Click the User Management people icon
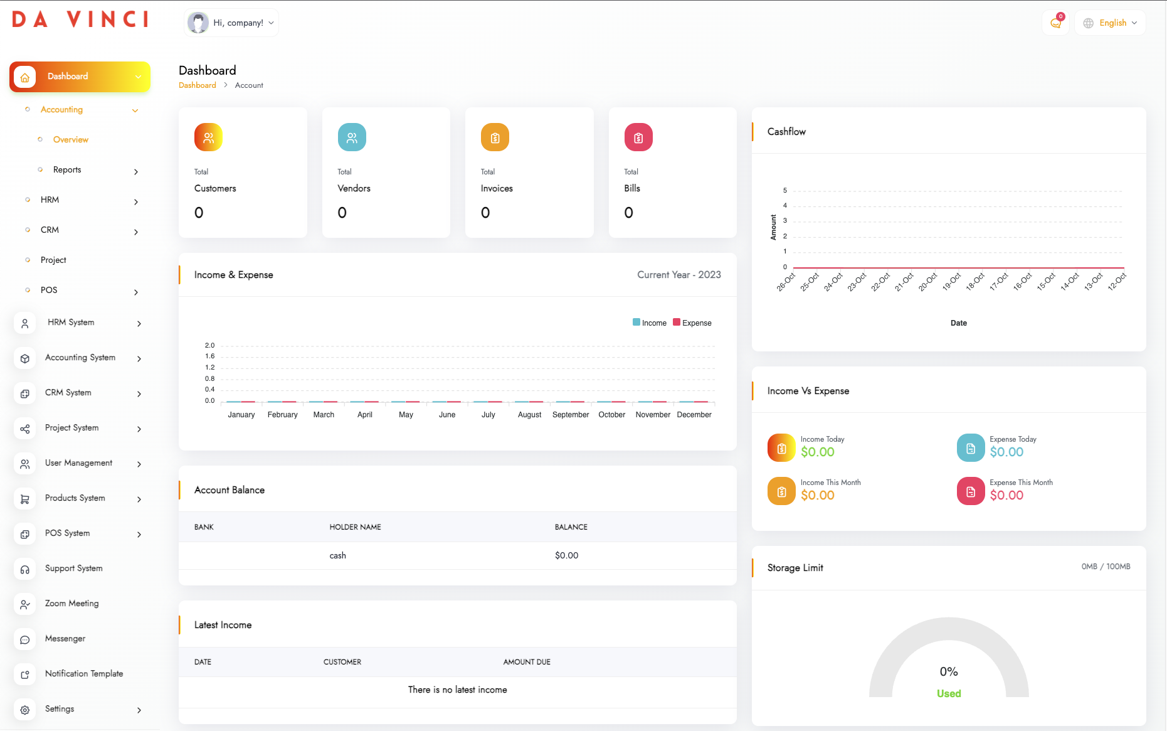 coord(25,464)
